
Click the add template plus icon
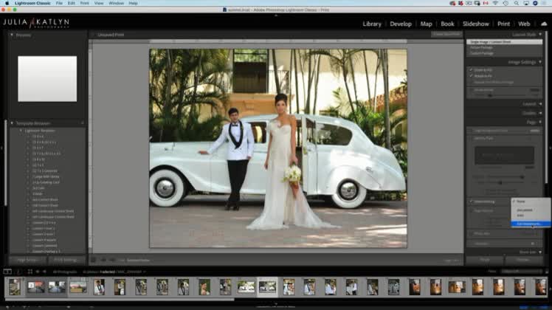coord(83,123)
